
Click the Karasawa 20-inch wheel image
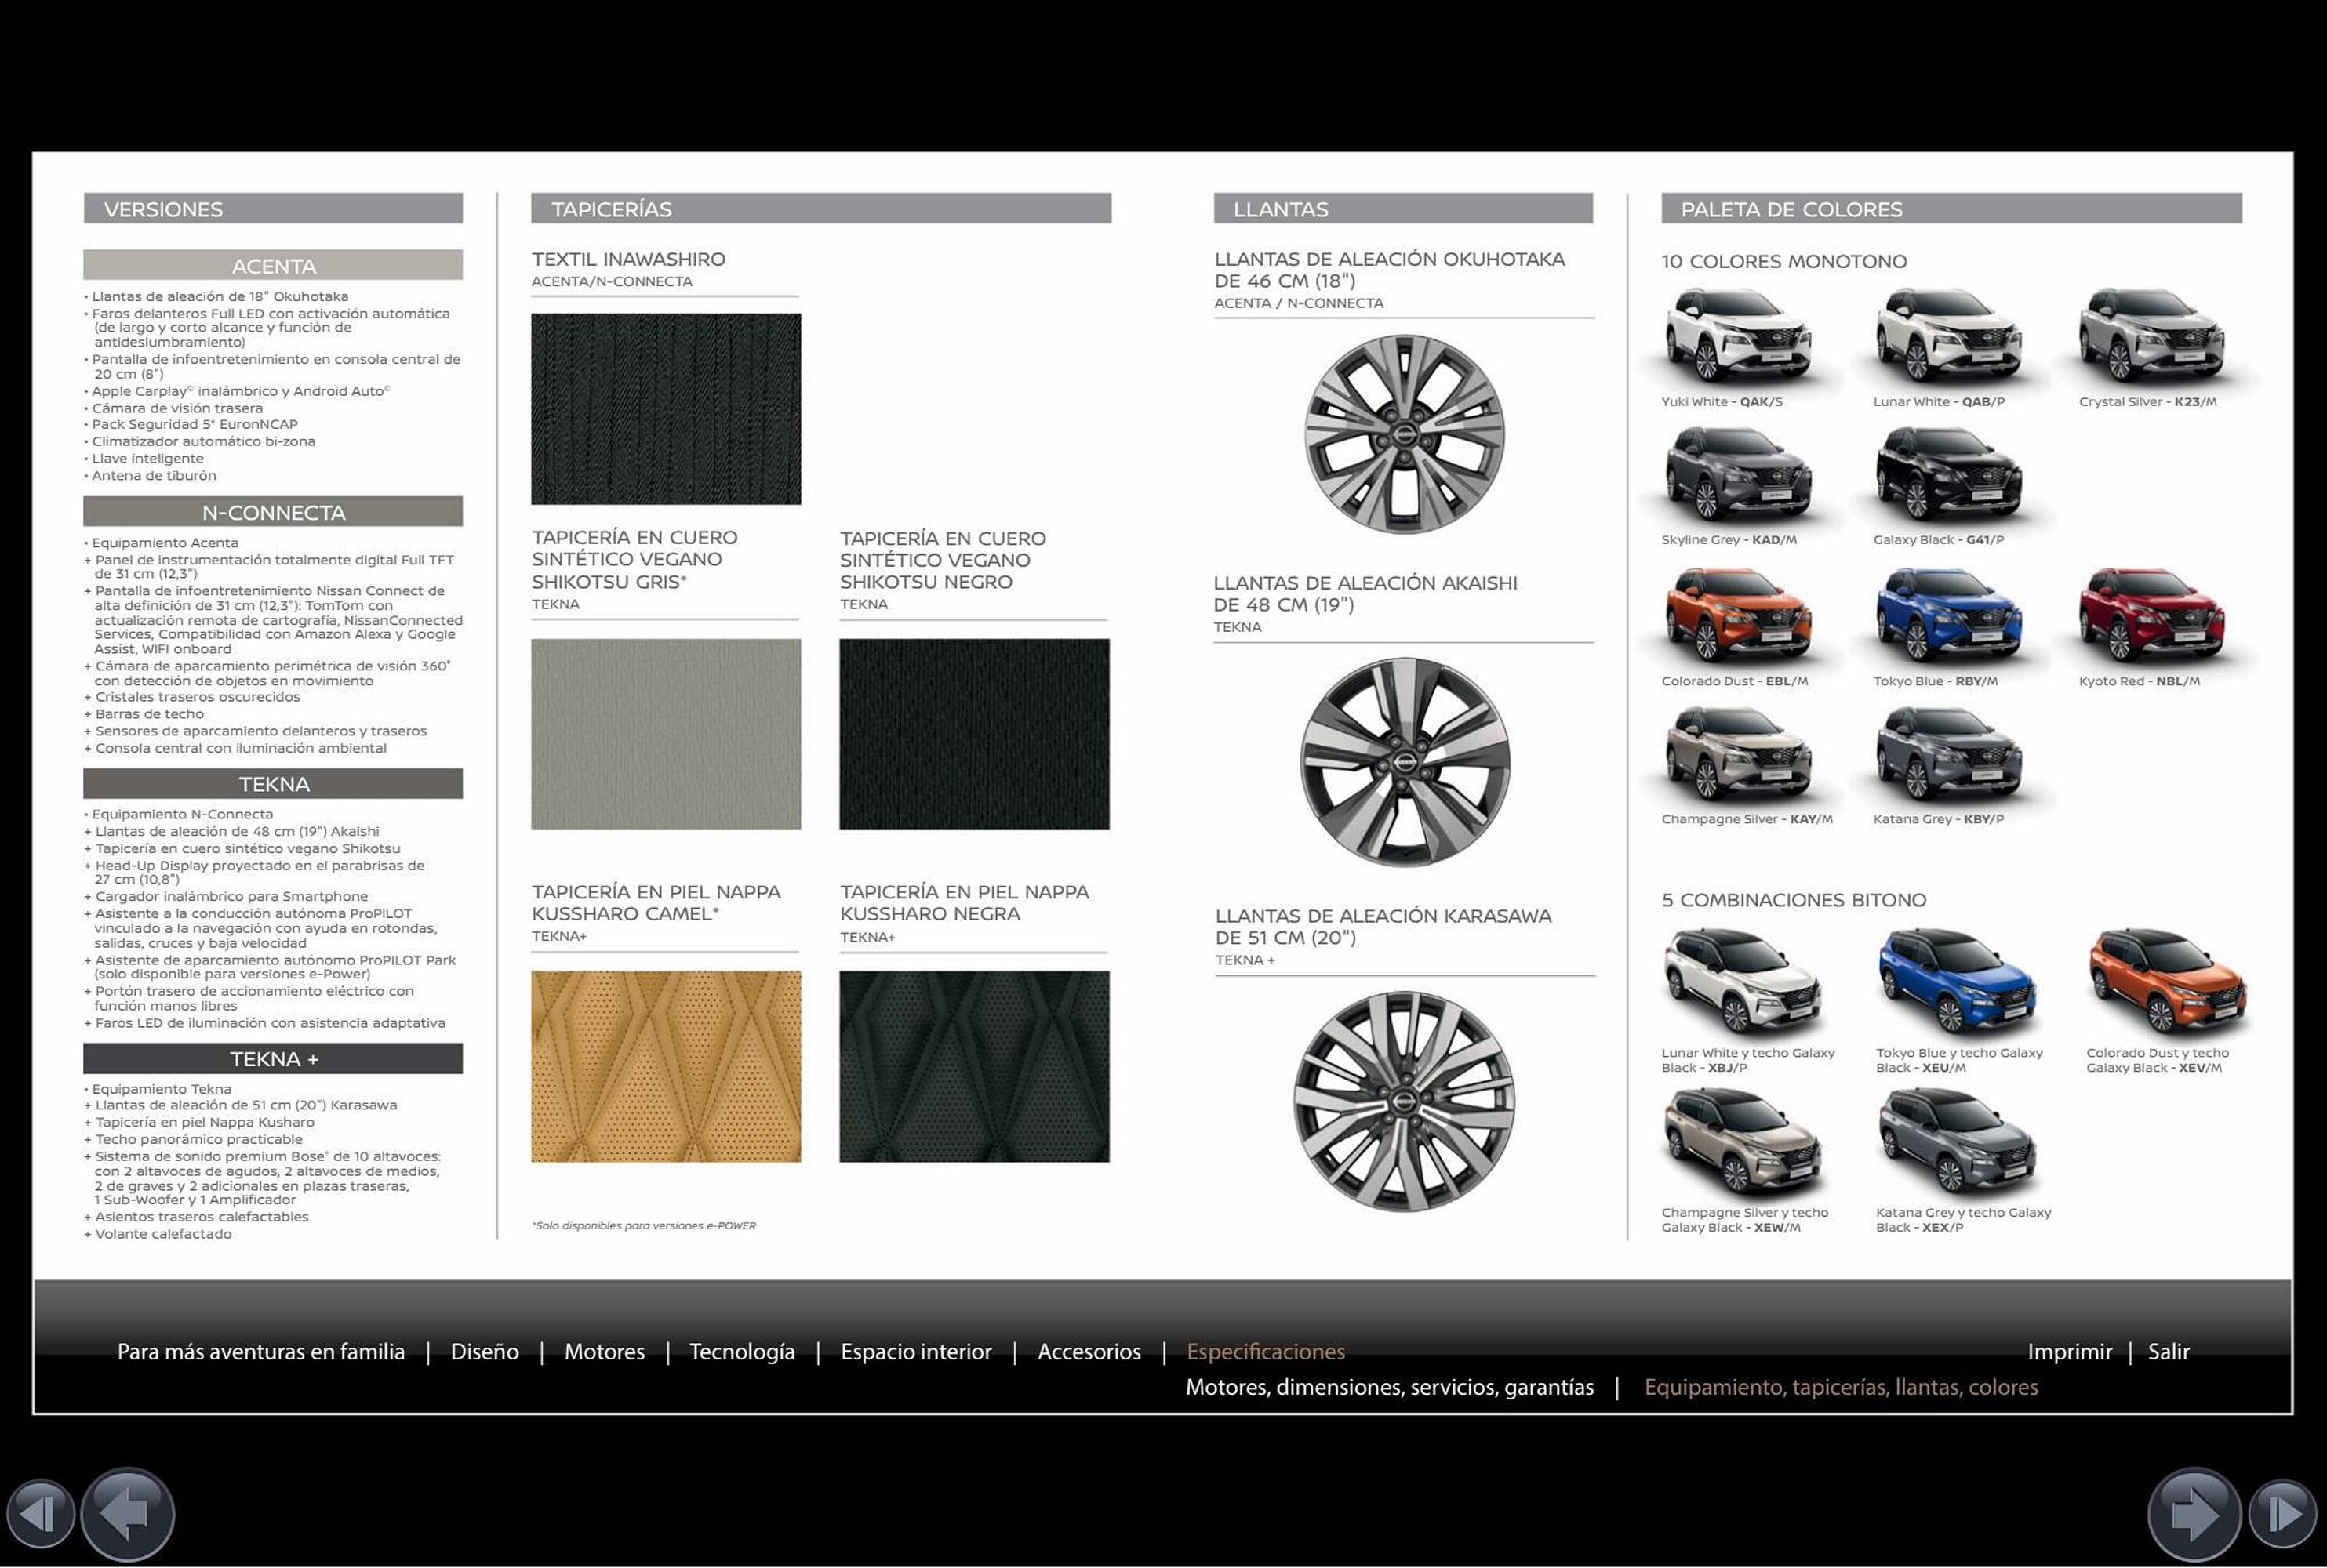[x=1405, y=1101]
